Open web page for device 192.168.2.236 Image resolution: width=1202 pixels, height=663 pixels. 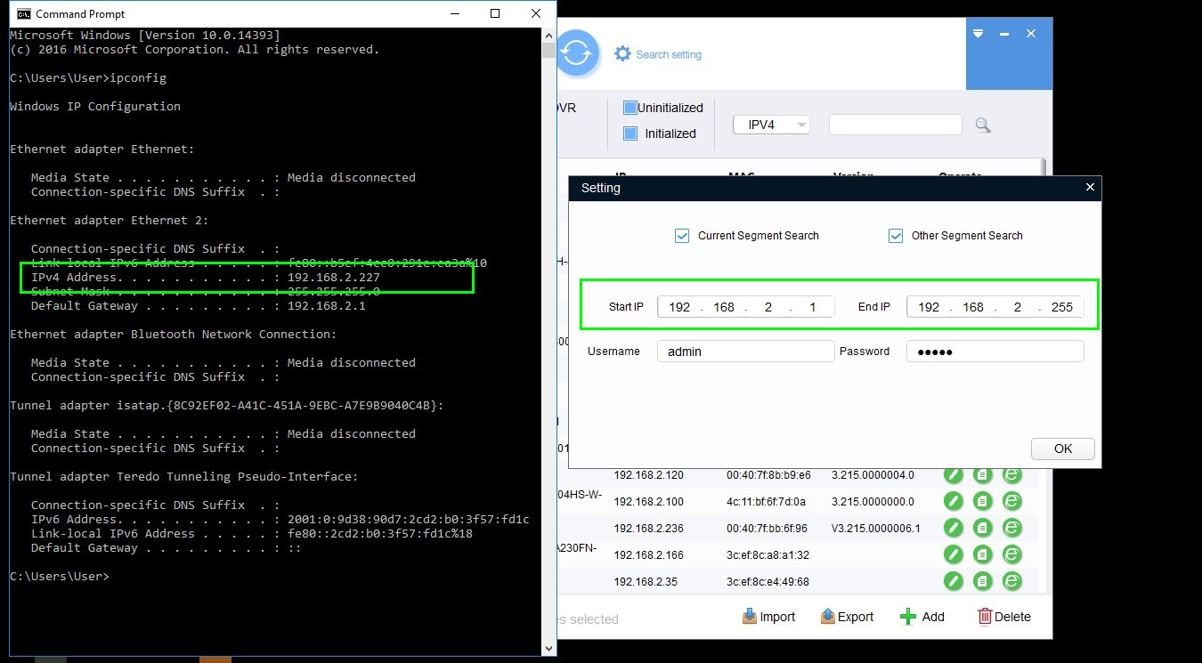pos(1012,528)
